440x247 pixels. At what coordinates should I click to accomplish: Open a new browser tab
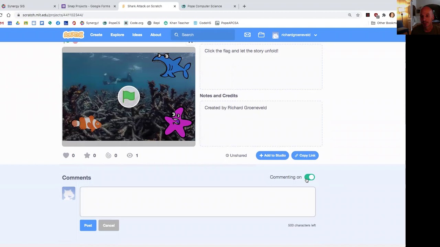point(244,6)
